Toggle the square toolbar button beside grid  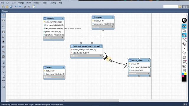click(x=29, y=7)
